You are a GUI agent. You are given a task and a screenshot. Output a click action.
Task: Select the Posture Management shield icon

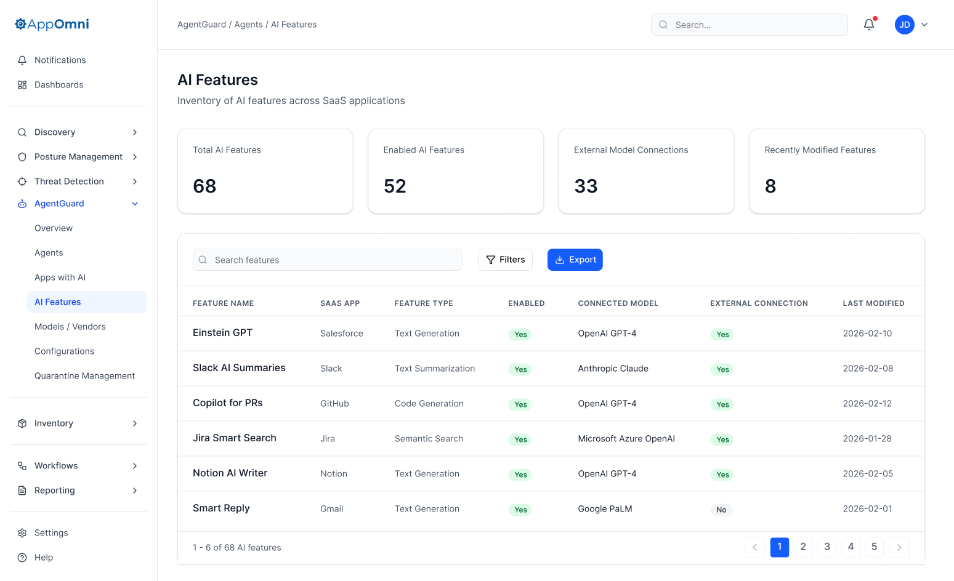coord(22,156)
